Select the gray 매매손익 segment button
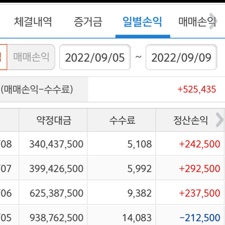The height and width of the screenshot is (225, 225). [x=31, y=57]
